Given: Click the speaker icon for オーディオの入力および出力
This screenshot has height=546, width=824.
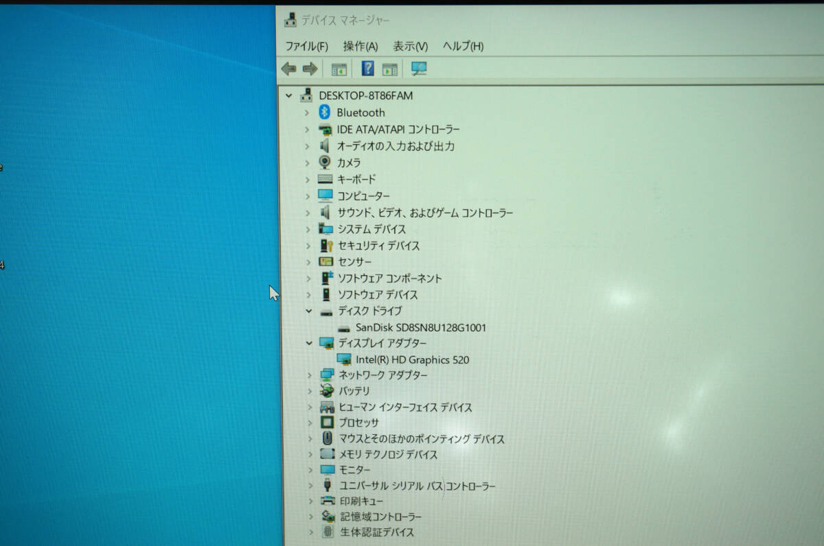Looking at the screenshot, I should (x=325, y=146).
